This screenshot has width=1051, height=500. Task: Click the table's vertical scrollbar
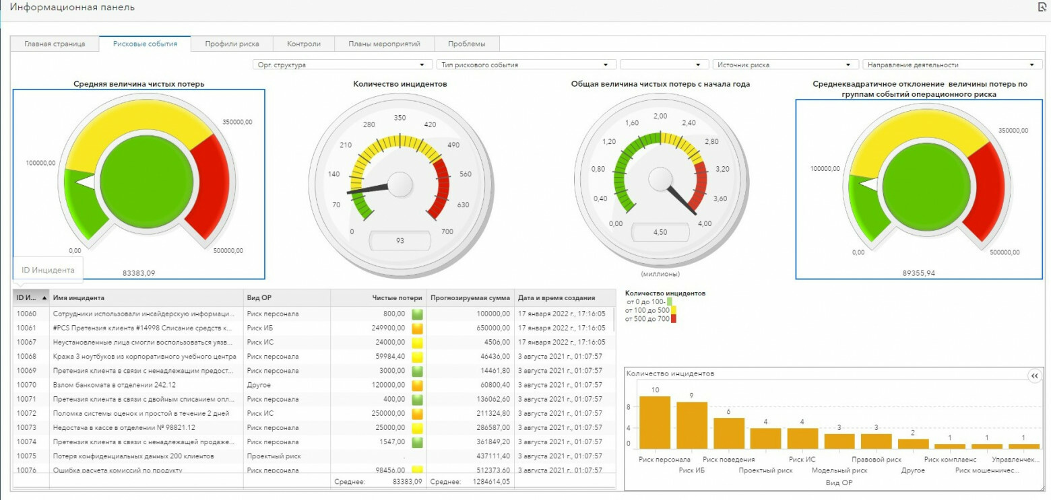pyautogui.click(x=614, y=319)
